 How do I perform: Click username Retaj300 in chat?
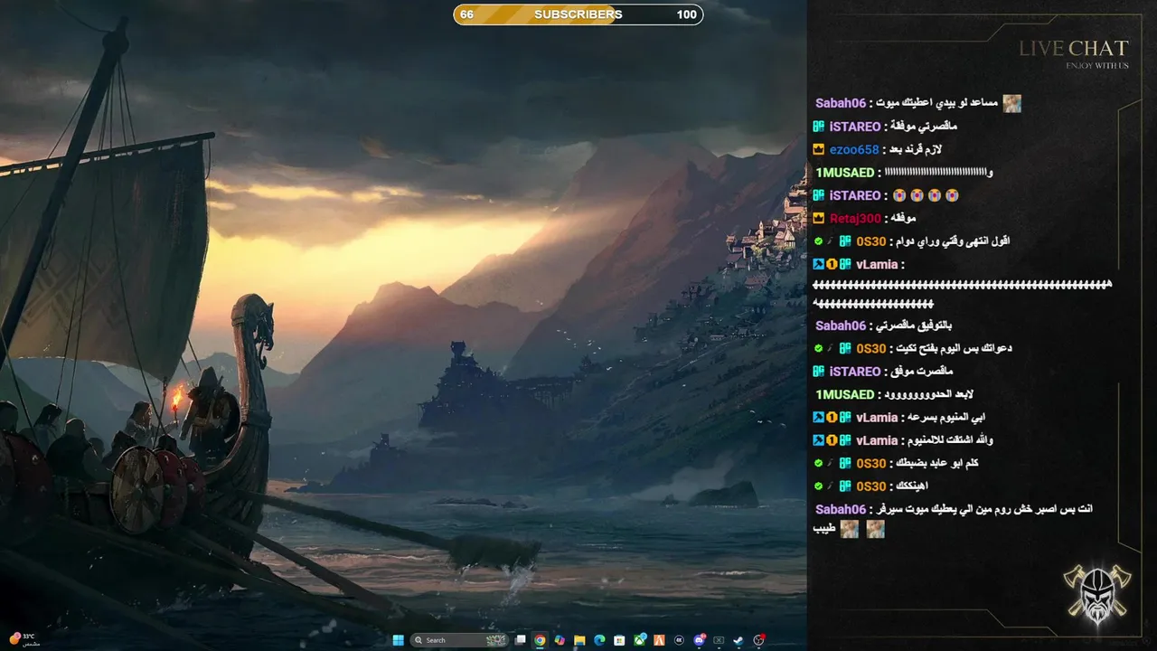point(855,219)
